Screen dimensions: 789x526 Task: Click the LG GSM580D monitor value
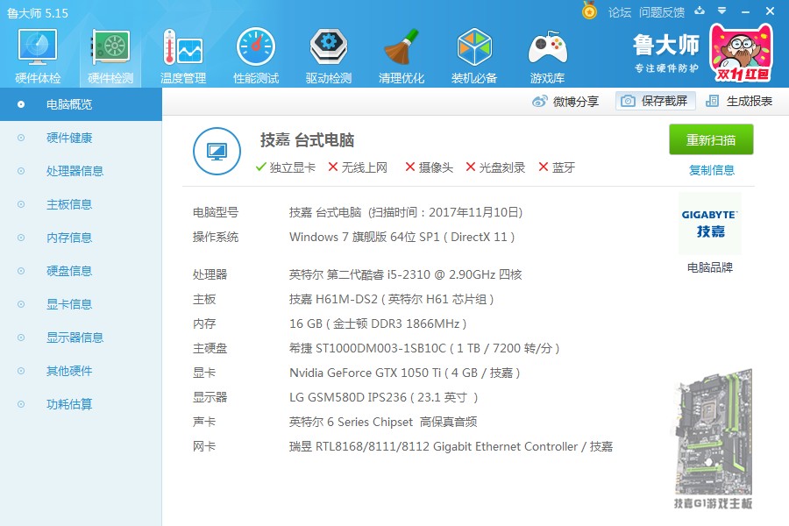pyautogui.click(x=383, y=398)
